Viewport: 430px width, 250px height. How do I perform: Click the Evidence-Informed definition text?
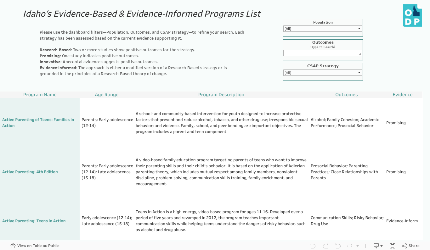(133, 71)
